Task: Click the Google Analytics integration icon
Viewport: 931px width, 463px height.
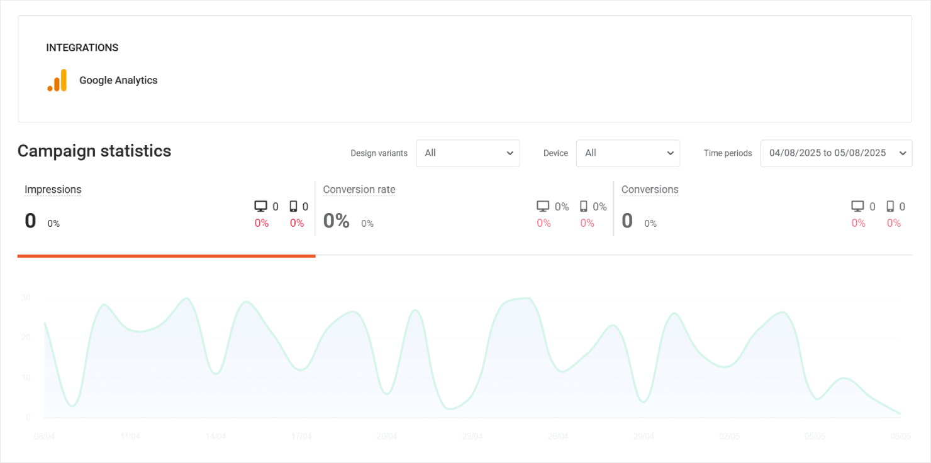Action: pos(58,80)
